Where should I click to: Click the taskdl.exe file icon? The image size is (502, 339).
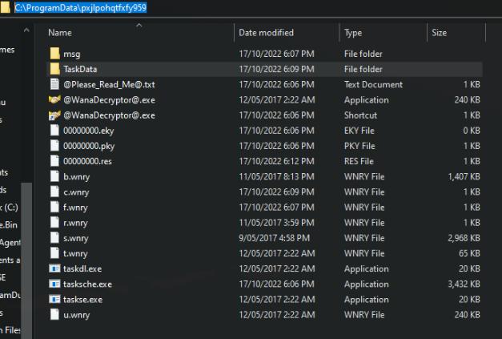[x=54, y=268]
